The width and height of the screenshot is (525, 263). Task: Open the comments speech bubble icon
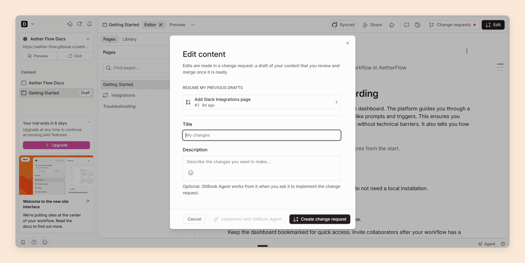[x=406, y=25]
